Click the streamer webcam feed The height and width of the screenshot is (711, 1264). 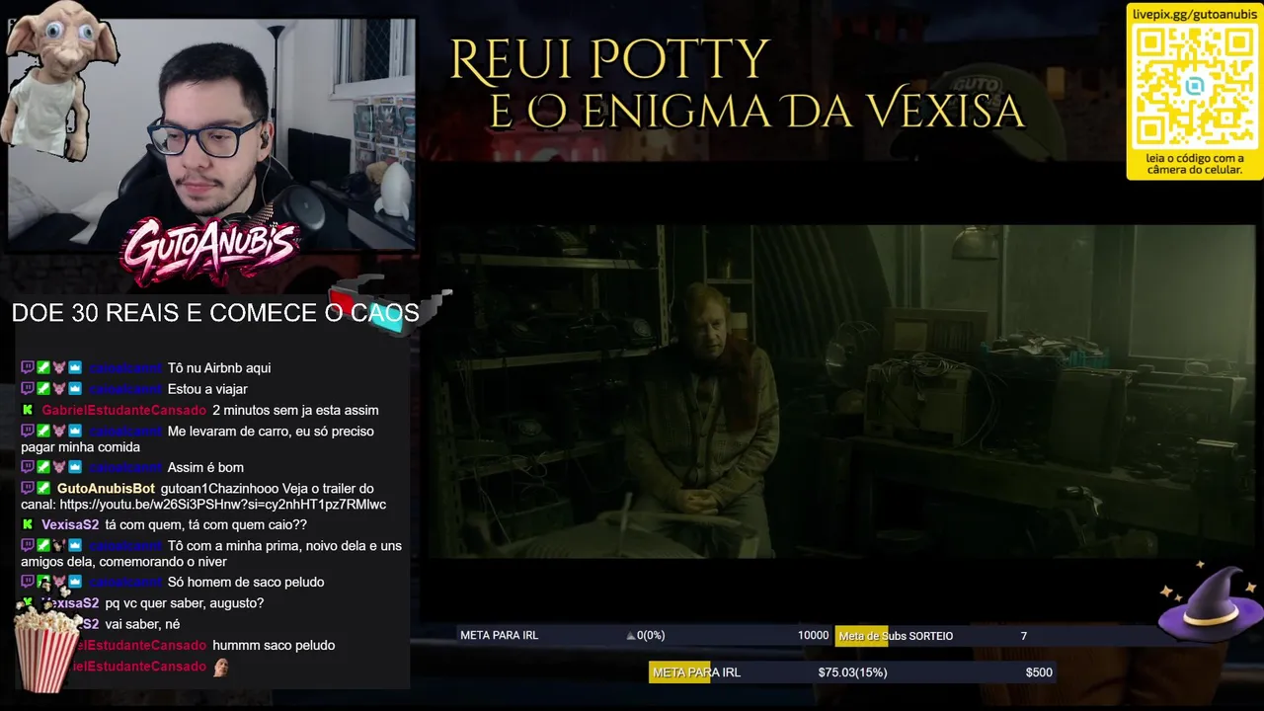(211, 133)
